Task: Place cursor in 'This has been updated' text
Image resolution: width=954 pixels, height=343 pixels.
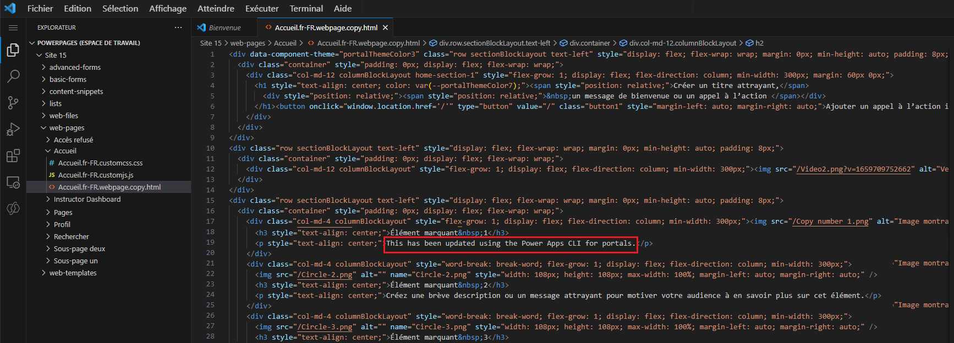Action: tap(432, 243)
